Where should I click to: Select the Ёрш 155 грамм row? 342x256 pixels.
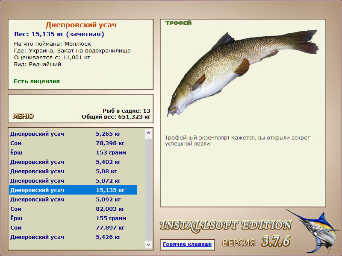(73, 218)
